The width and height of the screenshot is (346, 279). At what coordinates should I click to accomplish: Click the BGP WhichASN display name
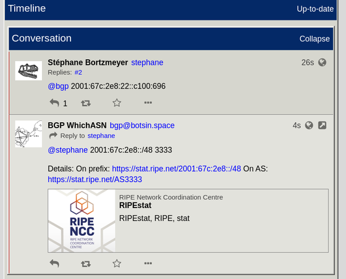[77, 125]
